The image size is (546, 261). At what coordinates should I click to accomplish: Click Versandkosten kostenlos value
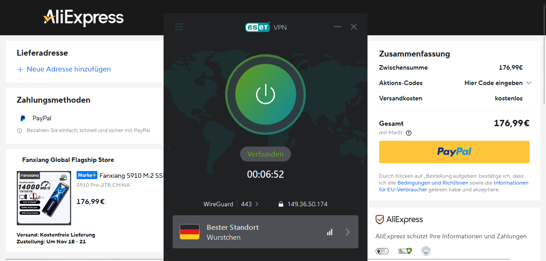click(508, 98)
